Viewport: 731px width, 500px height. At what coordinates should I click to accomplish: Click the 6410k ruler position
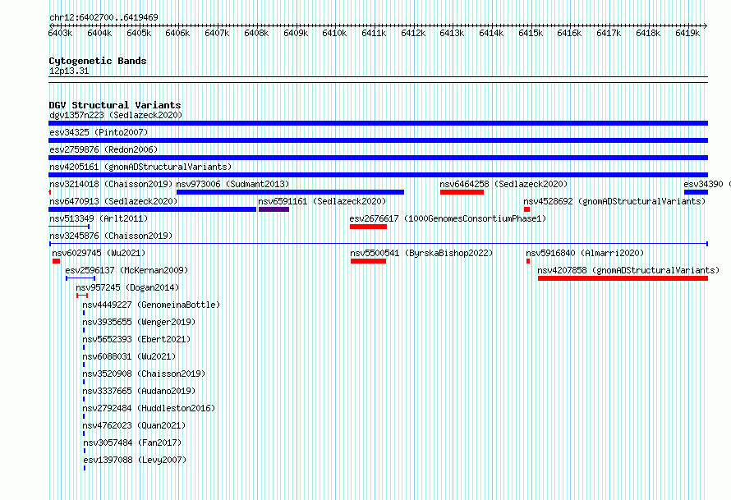tap(334, 33)
